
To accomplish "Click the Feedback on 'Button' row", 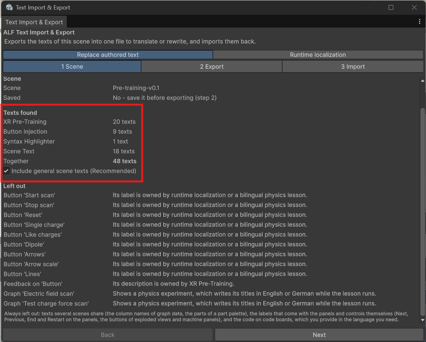I will [119, 284].
